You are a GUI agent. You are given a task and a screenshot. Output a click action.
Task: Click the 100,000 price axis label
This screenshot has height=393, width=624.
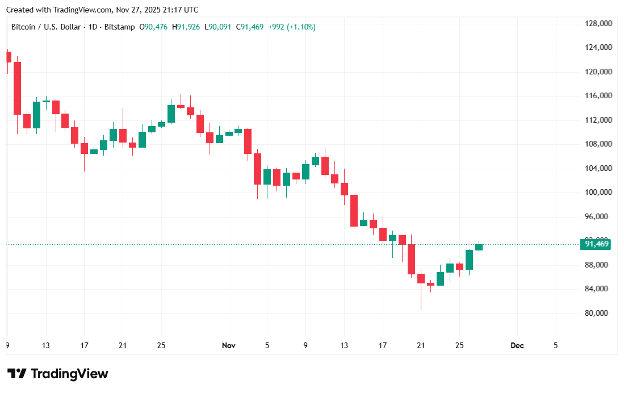[x=597, y=193]
